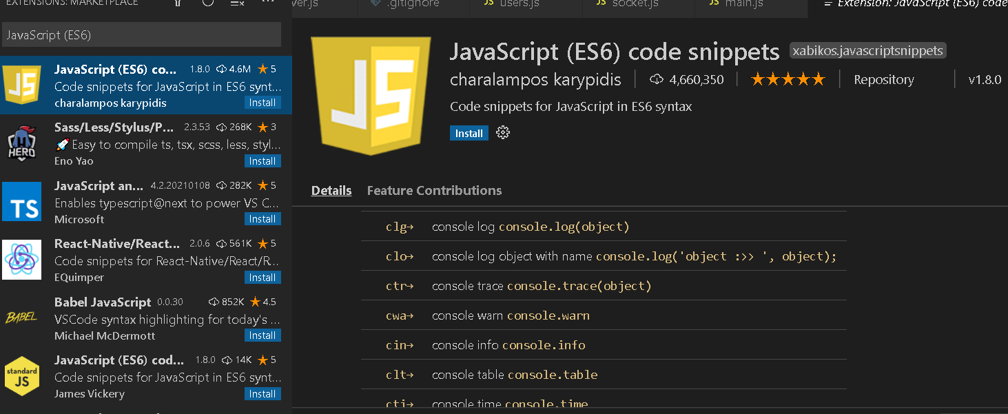Click the James Vickery publisher name

pos(90,394)
